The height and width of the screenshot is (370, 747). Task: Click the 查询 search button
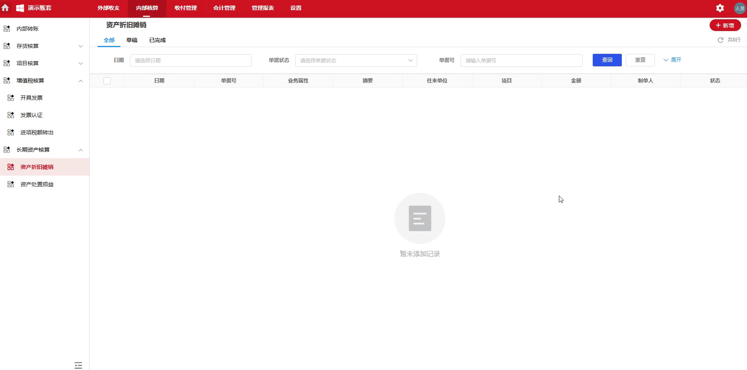coord(607,60)
